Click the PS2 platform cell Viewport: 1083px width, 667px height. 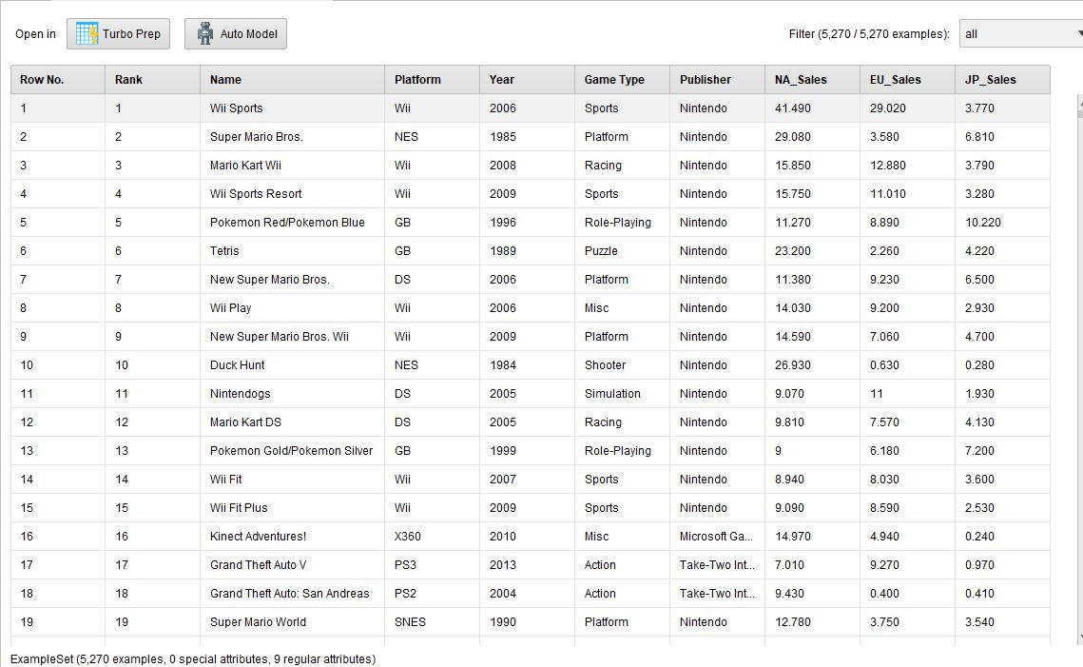click(433, 594)
